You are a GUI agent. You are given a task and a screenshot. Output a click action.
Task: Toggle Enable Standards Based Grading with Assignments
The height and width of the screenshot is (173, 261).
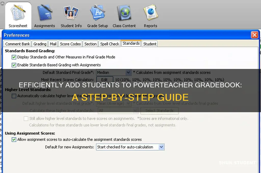pos(14,65)
